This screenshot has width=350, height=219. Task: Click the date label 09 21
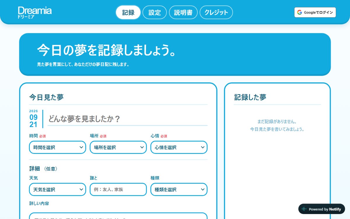pyautogui.click(x=34, y=121)
